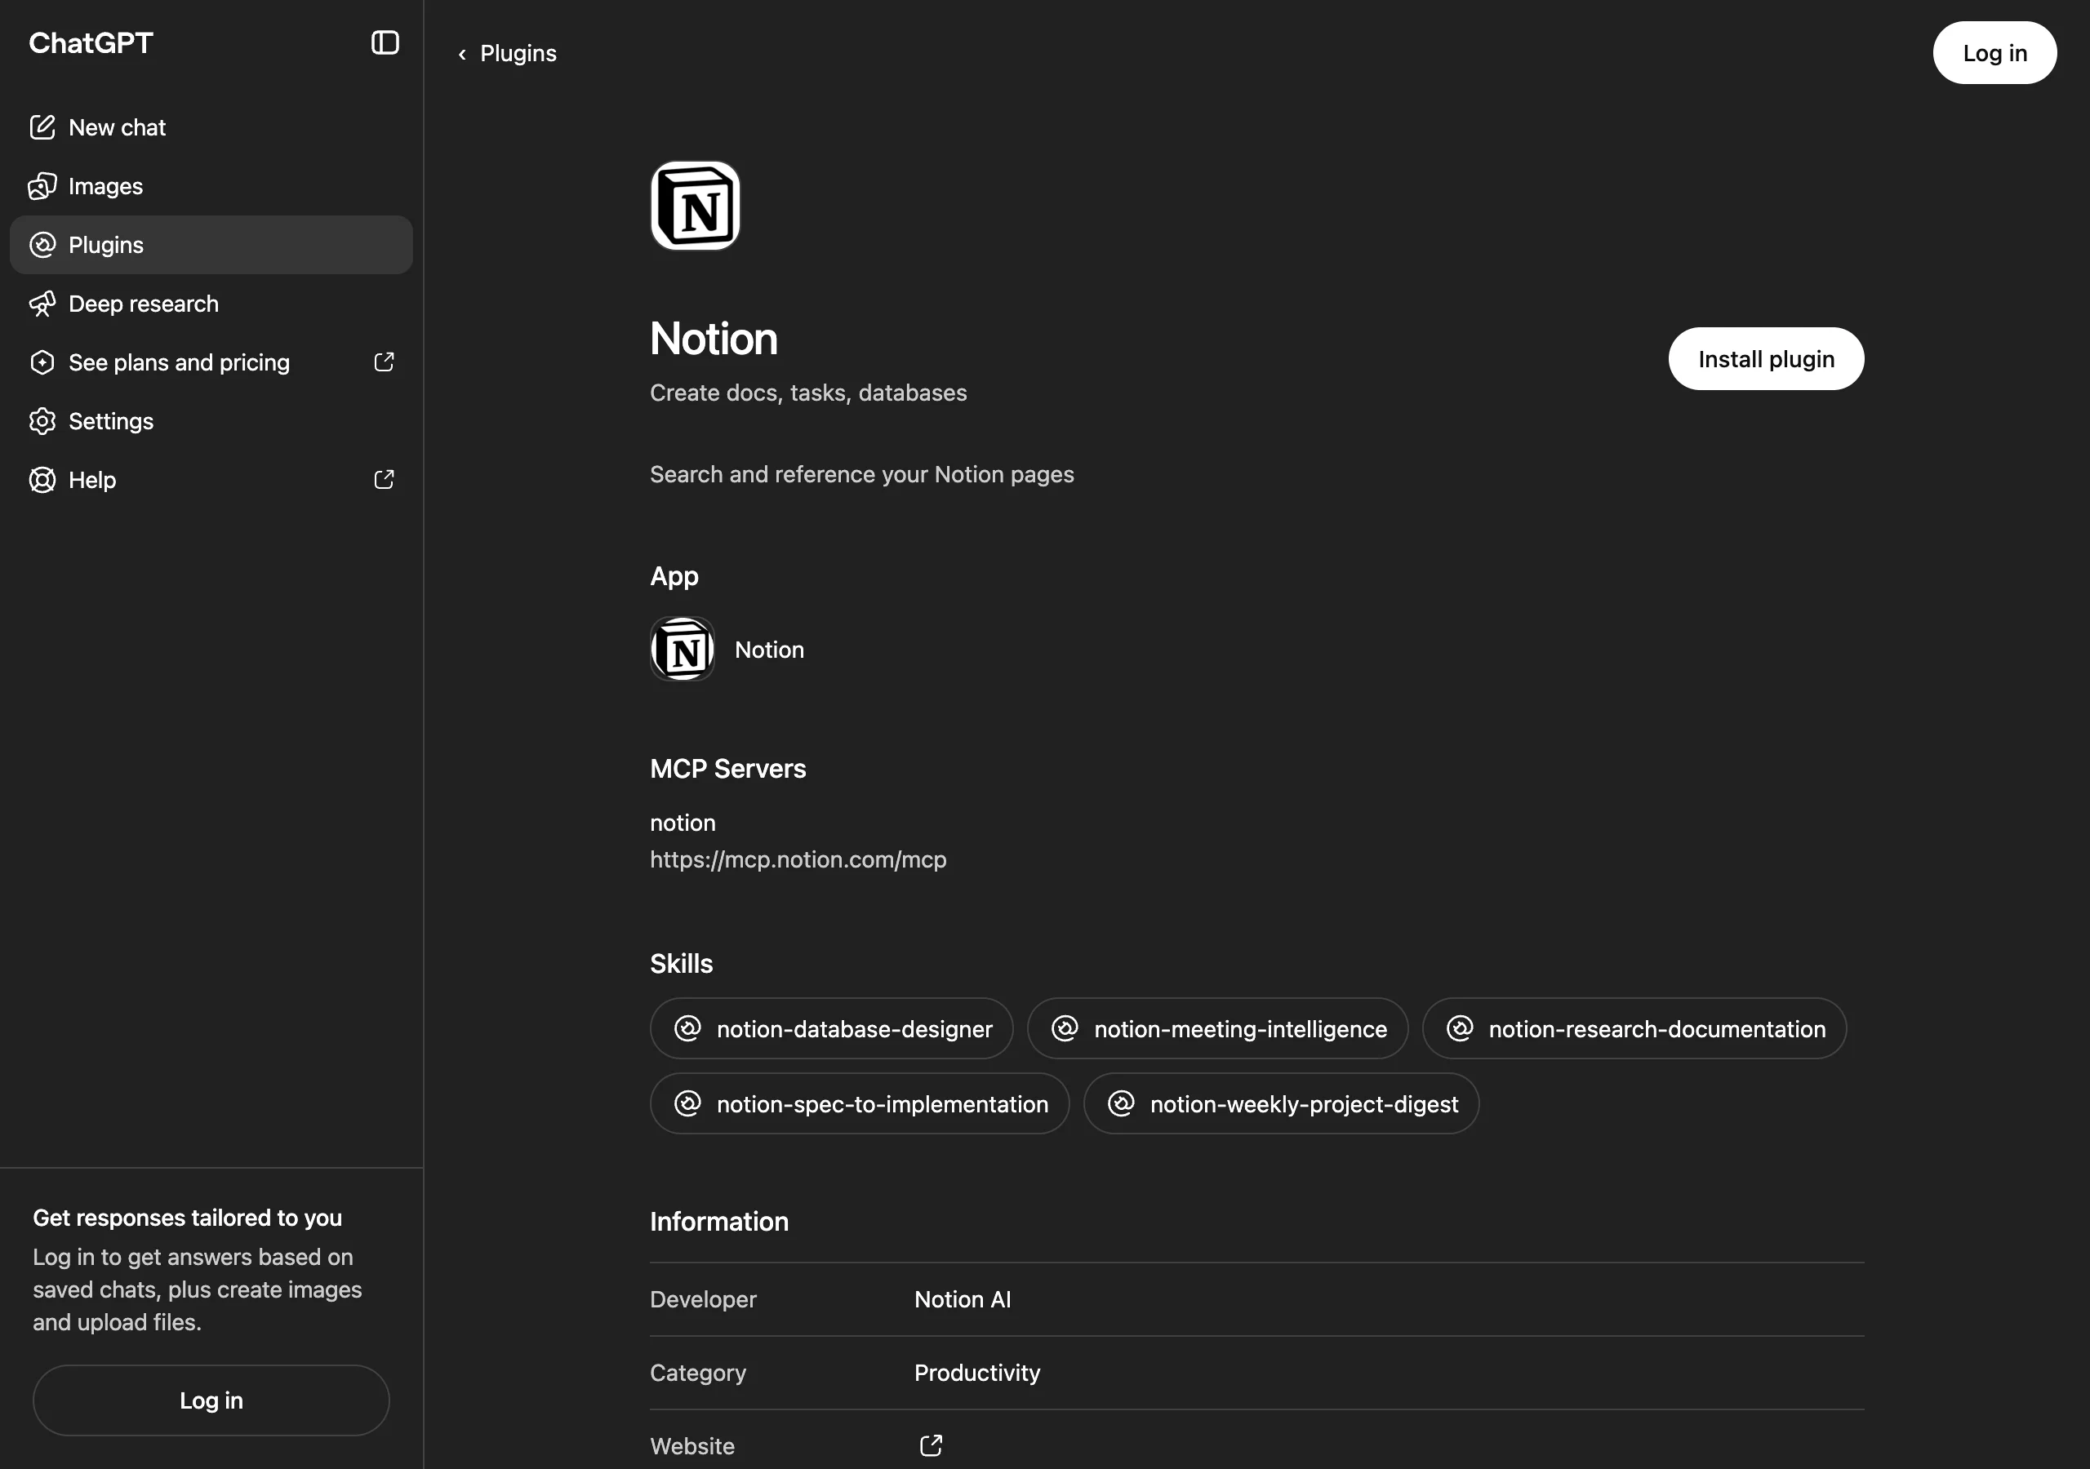
Task: Click the large Notion logo at top
Action: [696, 206]
